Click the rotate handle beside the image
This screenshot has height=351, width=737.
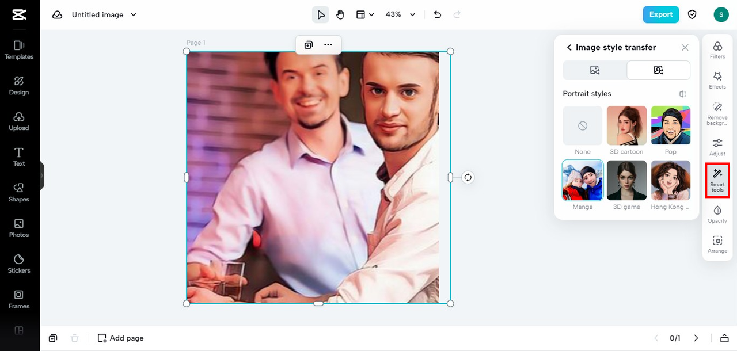pos(468,177)
